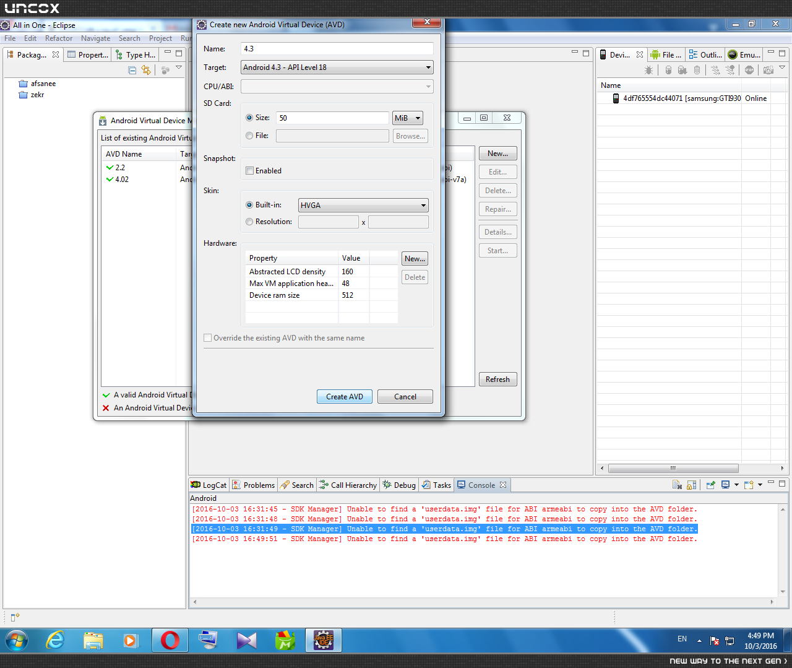The image size is (792, 668).
Task: Open the Navigate menu
Action: (x=95, y=38)
